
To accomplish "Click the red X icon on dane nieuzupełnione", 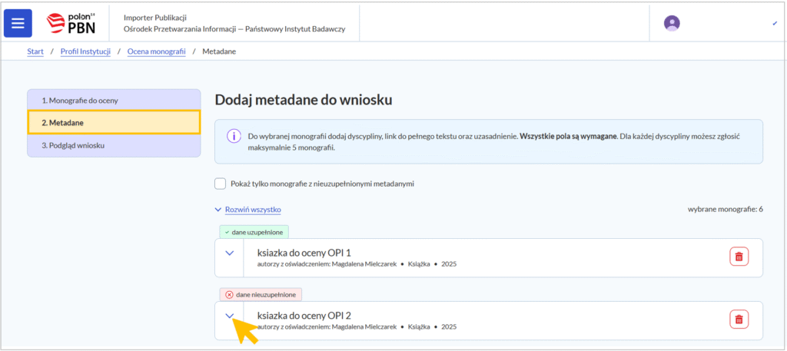I will [229, 294].
